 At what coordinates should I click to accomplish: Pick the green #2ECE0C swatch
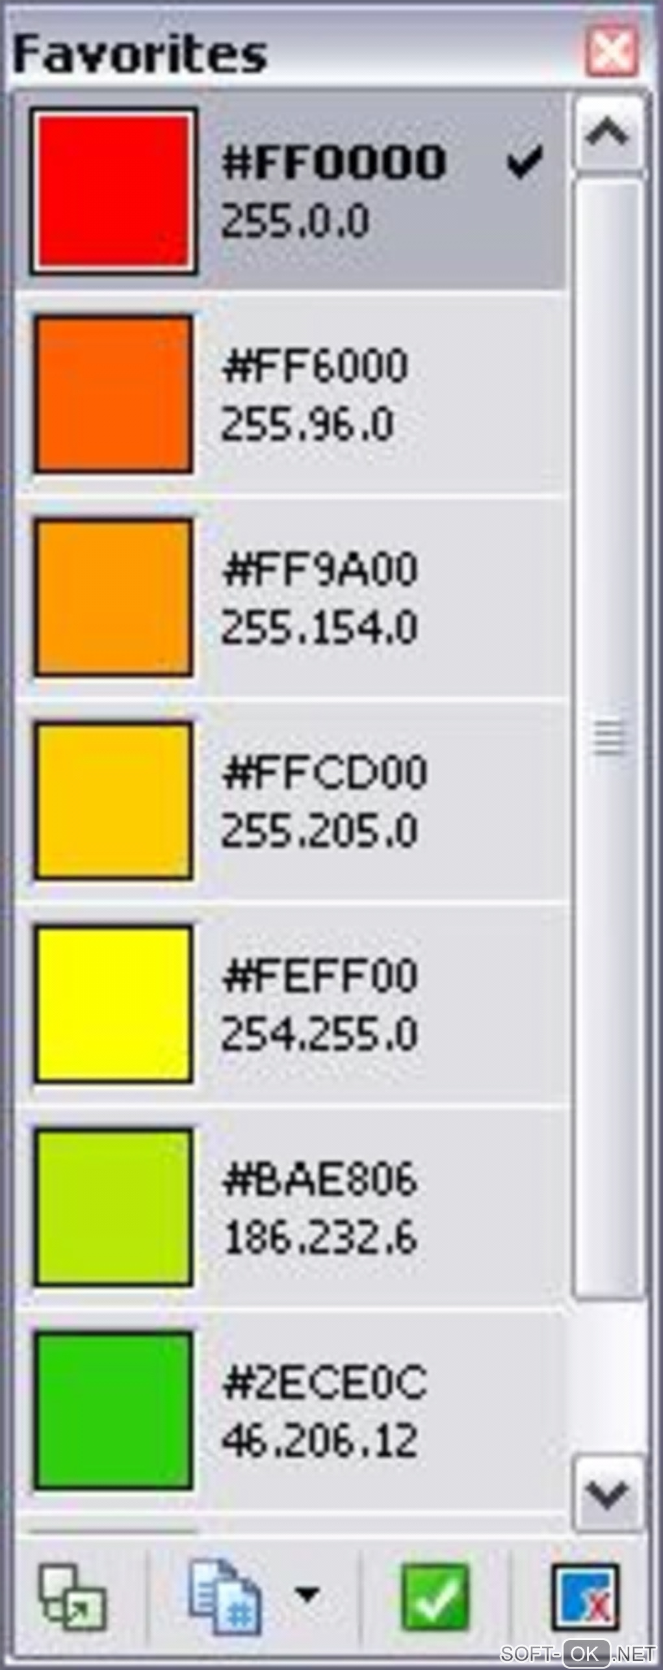(x=114, y=1409)
